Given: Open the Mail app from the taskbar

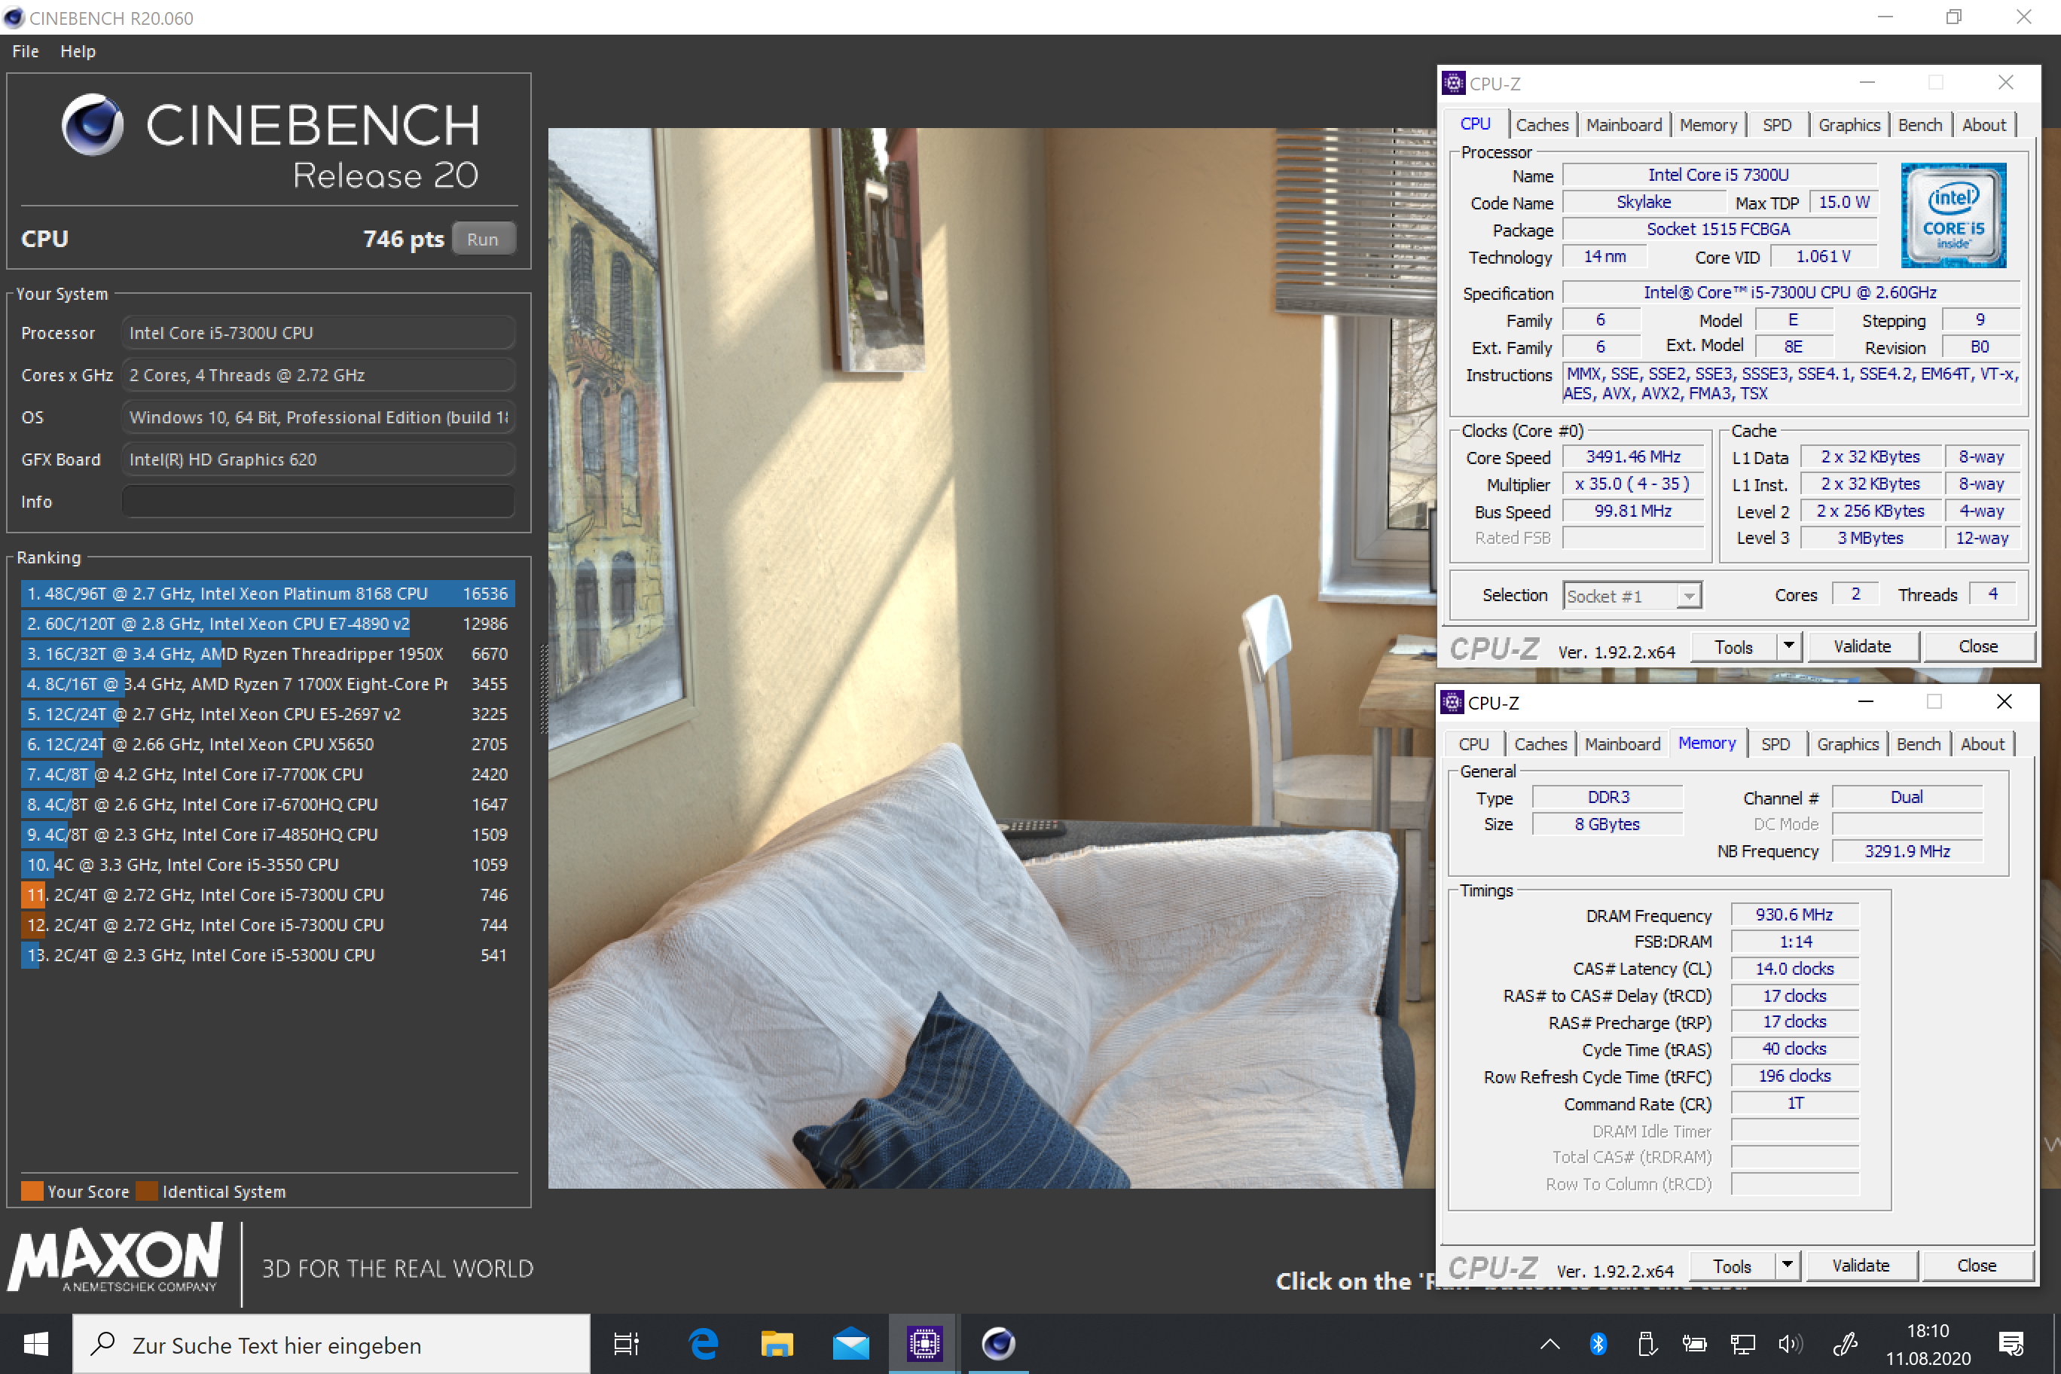Looking at the screenshot, I should (x=850, y=1343).
